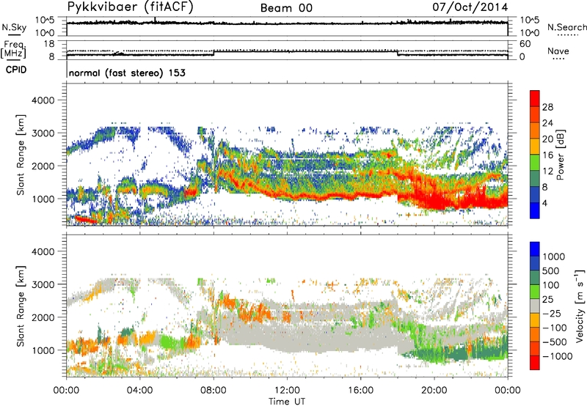This screenshot has height=406, width=587.
Task: Pick the bright blue power swatch below 4 dB
Action: (x=535, y=211)
